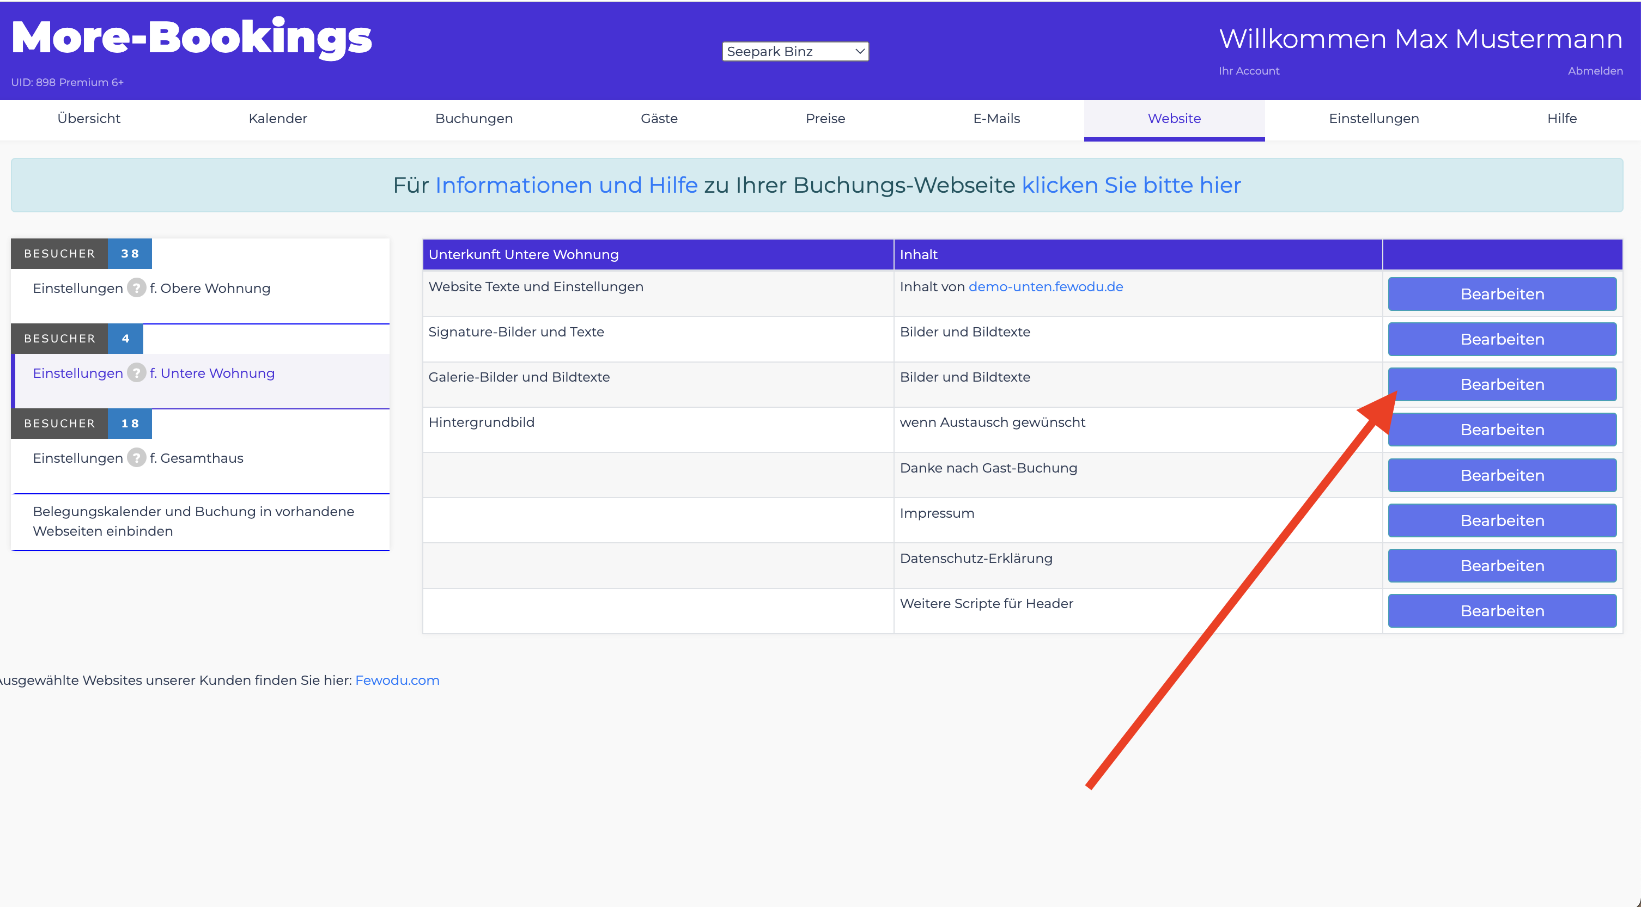Click Bearbeiten for Galerie-Bilder und Bildtexte
The image size is (1641, 907).
click(x=1502, y=384)
